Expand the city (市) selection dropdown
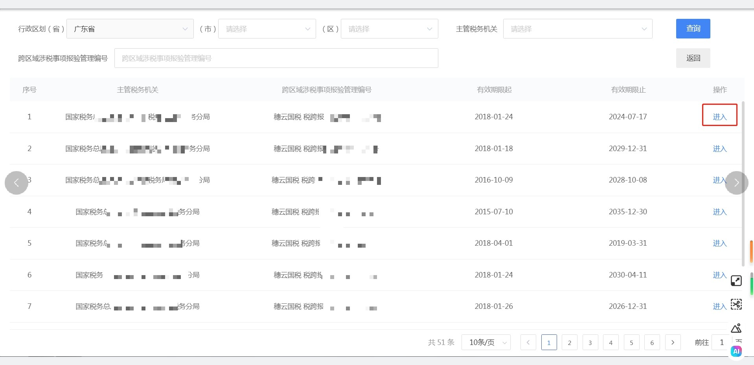The width and height of the screenshot is (754, 365). 267,29
